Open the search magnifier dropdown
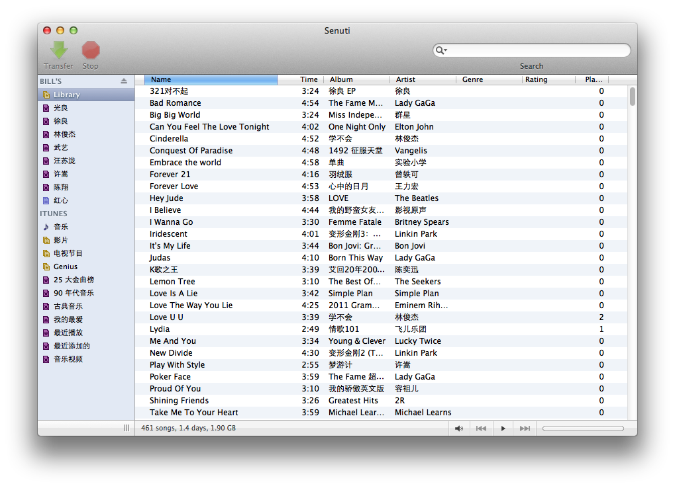This screenshot has width=675, height=488. pos(441,50)
